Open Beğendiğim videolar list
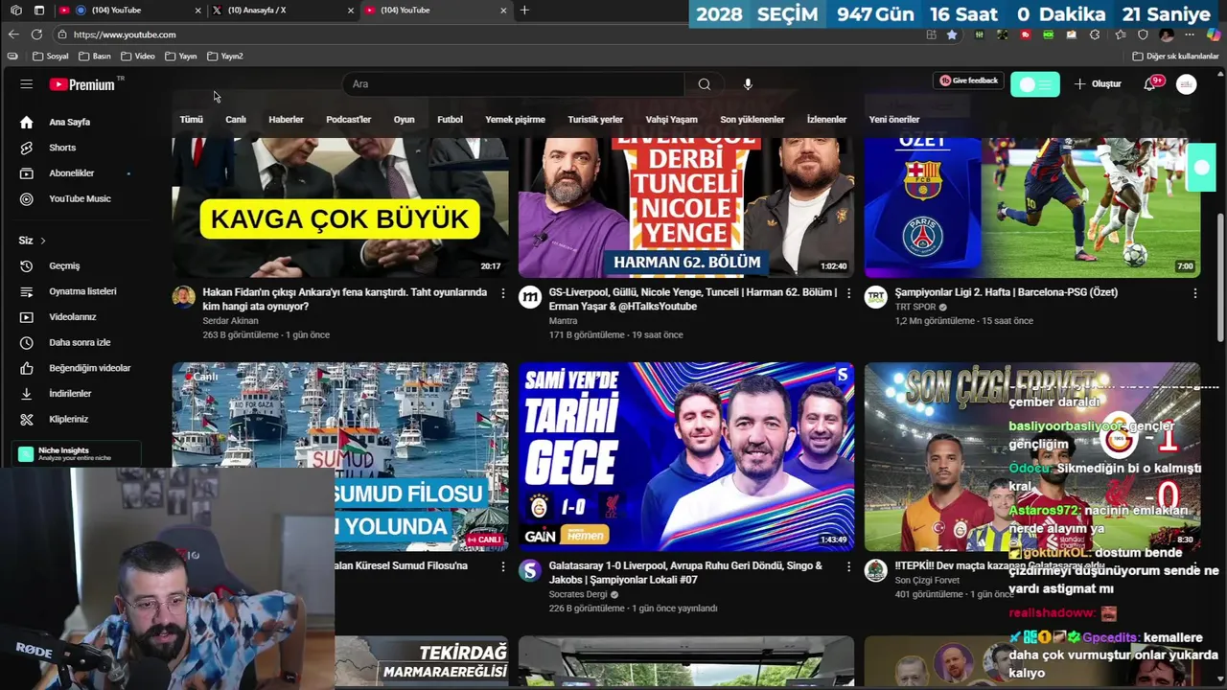The width and height of the screenshot is (1227, 690). tap(89, 368)
